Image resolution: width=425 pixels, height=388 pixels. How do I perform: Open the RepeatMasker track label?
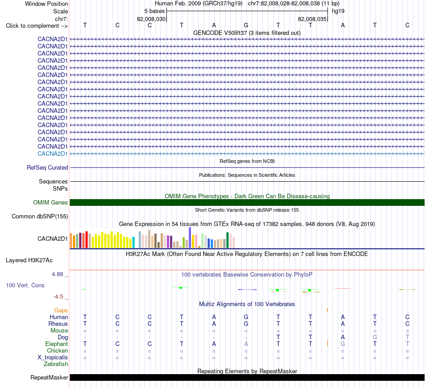[x=49, y=377]
